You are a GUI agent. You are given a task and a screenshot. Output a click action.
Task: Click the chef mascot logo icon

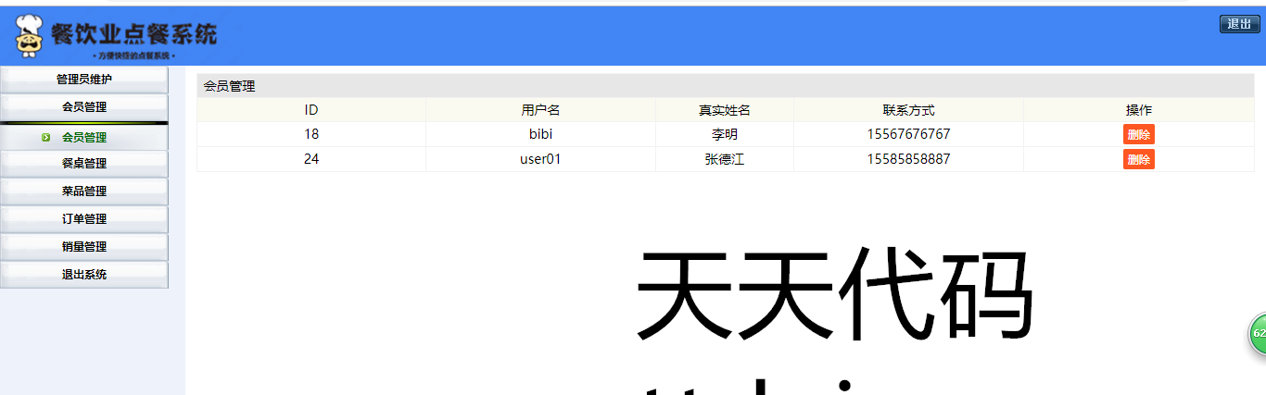click(31, 37)
